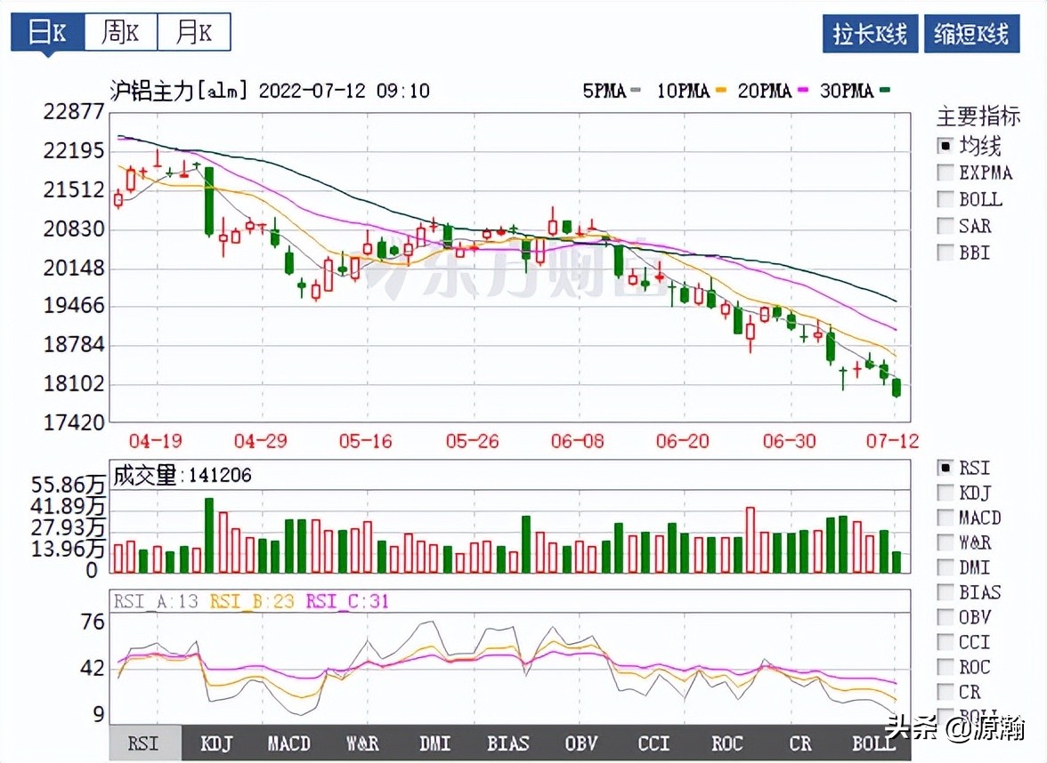Viewport: 1047px width, 763px height.
Task: Click the 沪铝主力[alm] chart title
Action: coord(179,91)
